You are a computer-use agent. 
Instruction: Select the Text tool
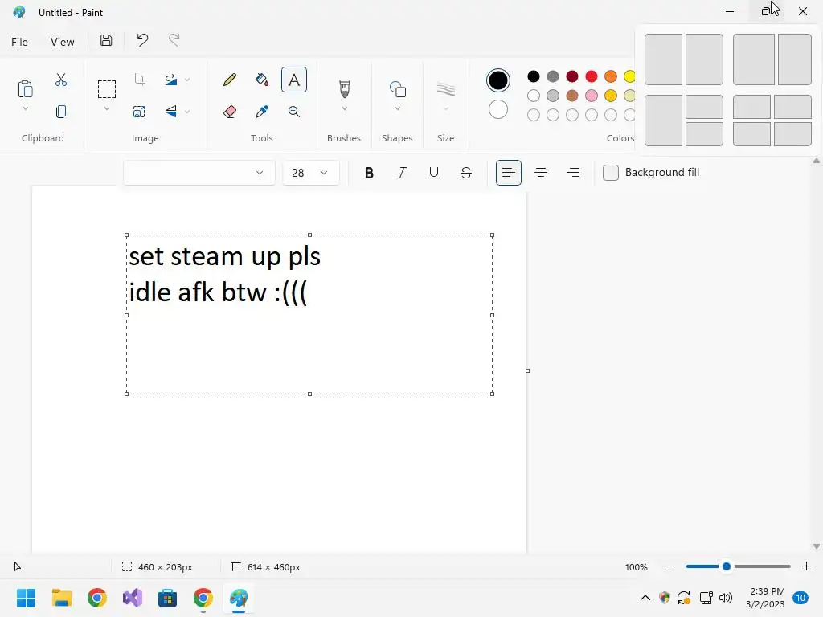click(x=294, y=80)
